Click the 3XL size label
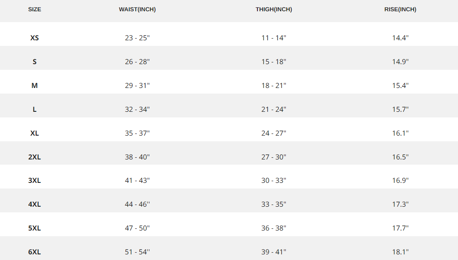Viewport: 458px width, 260px height. 35,180
